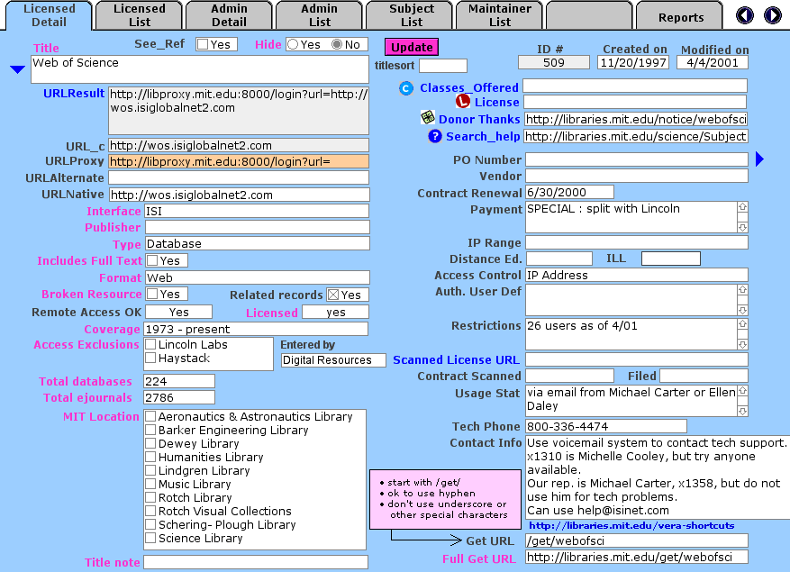Click the next record arrow icon
The height and width of the screenshot is (572, 790).
coord(772,15)
